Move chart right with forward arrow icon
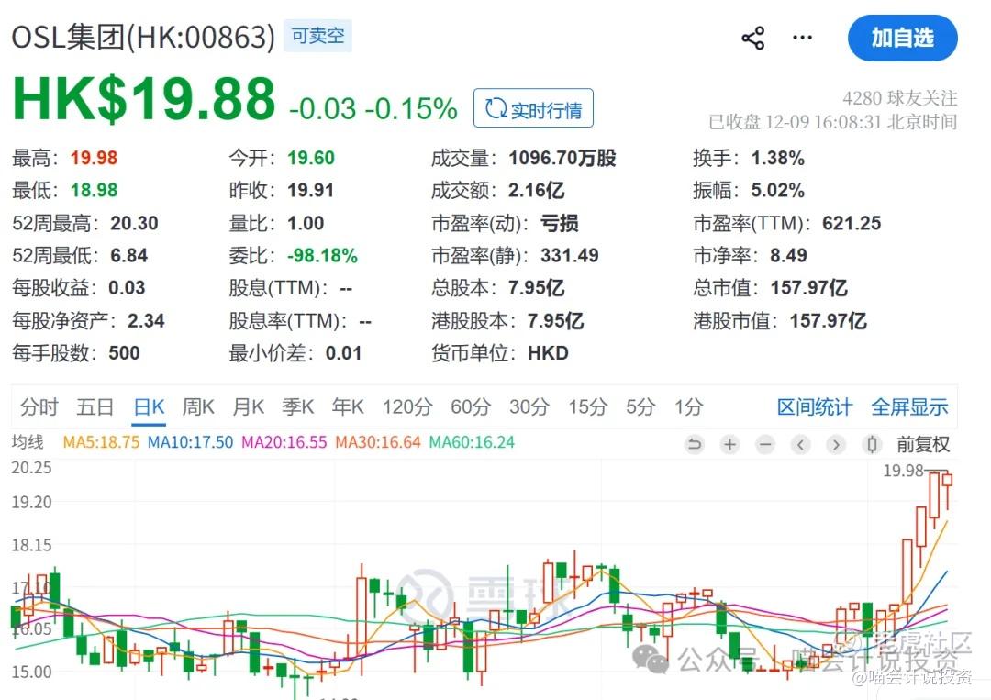The height and width of the screenshot is (700, 991). coord(836,445)
